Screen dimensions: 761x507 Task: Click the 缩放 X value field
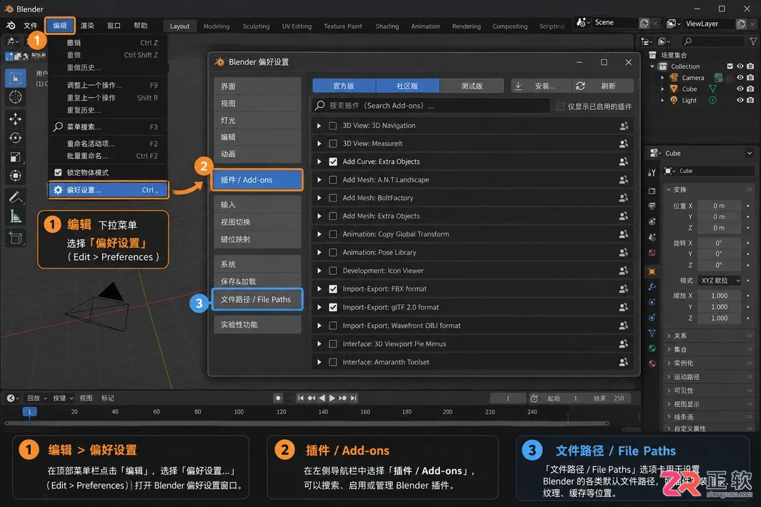719,296
